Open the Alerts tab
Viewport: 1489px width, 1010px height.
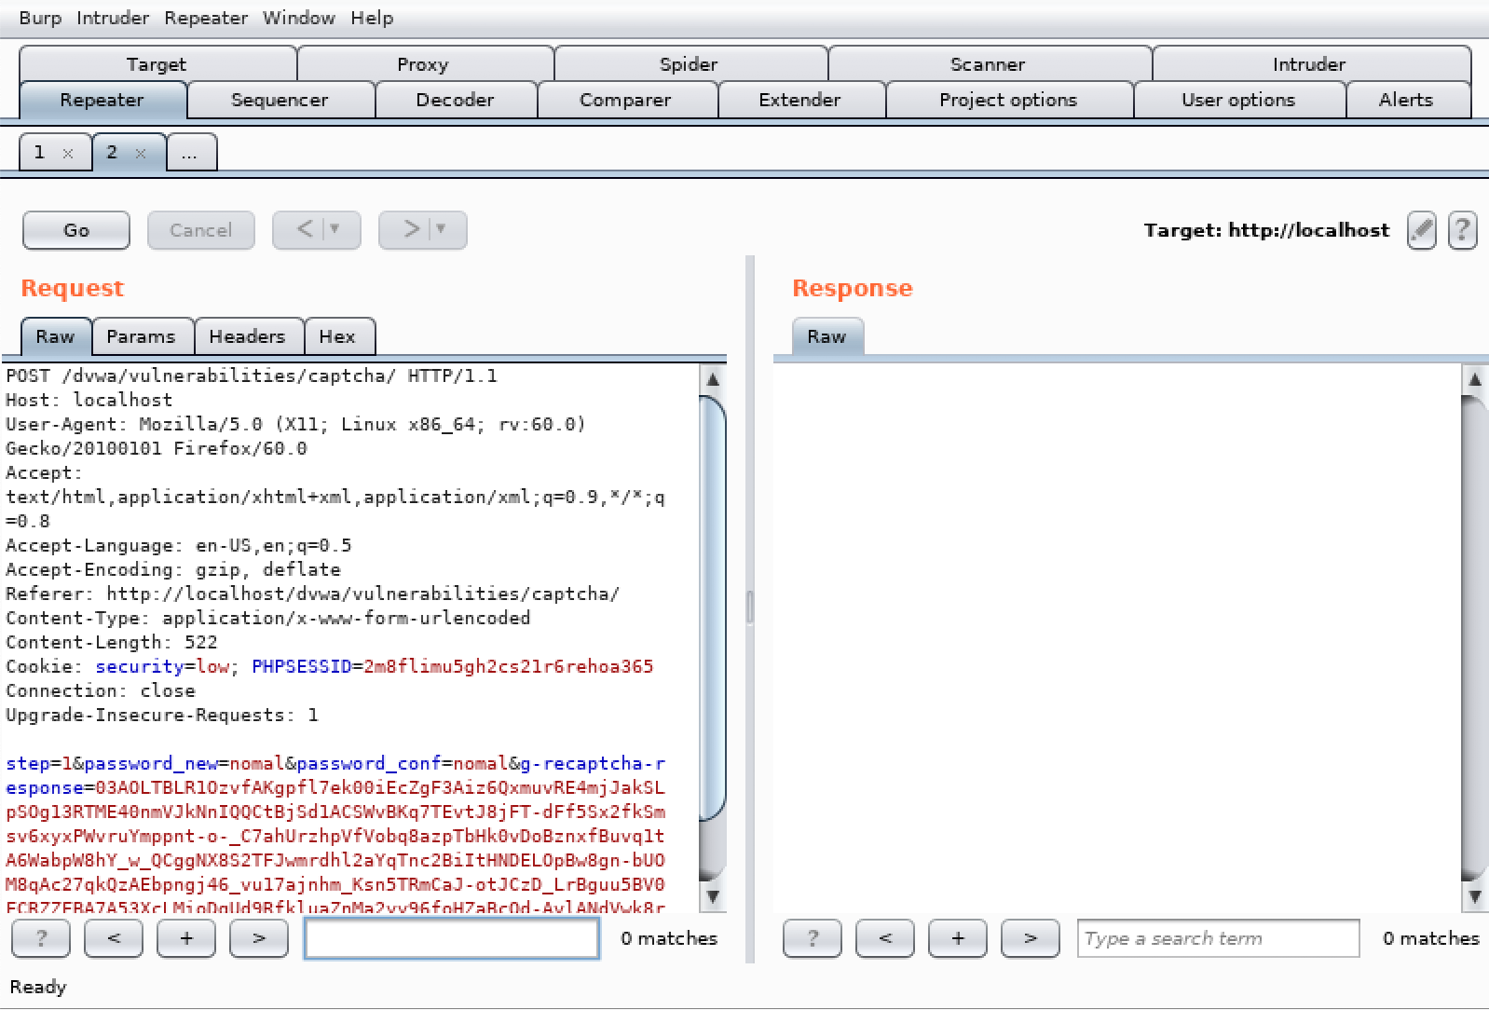[x=1406, y=100]
